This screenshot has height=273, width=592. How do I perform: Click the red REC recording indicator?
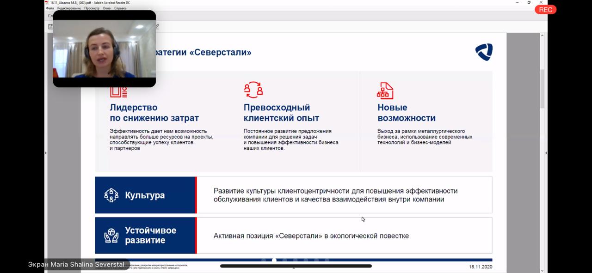[x=545, y=10]
